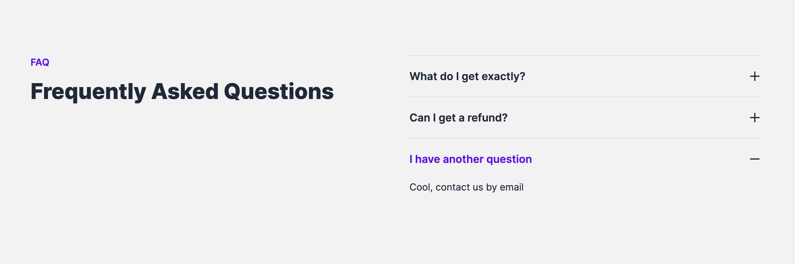The width and height of the screenshot is (795, 264).
Task: Click the minus icon beside "I have another question"
Action: 755,159
